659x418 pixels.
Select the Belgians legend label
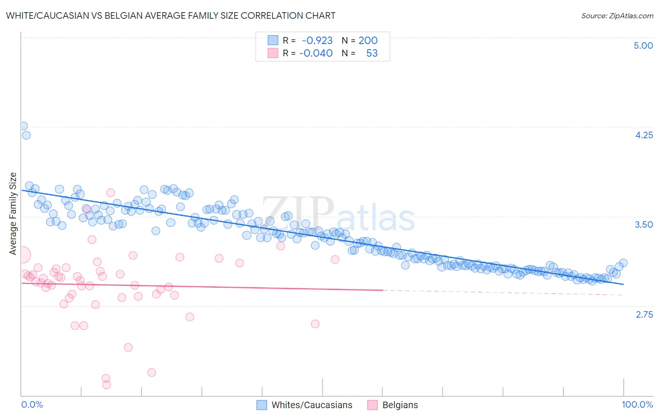pos(400,405)
